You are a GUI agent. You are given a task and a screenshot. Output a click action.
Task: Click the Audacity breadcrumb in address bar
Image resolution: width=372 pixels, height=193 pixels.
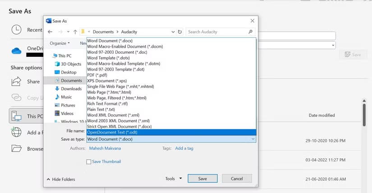coord(129,32)
